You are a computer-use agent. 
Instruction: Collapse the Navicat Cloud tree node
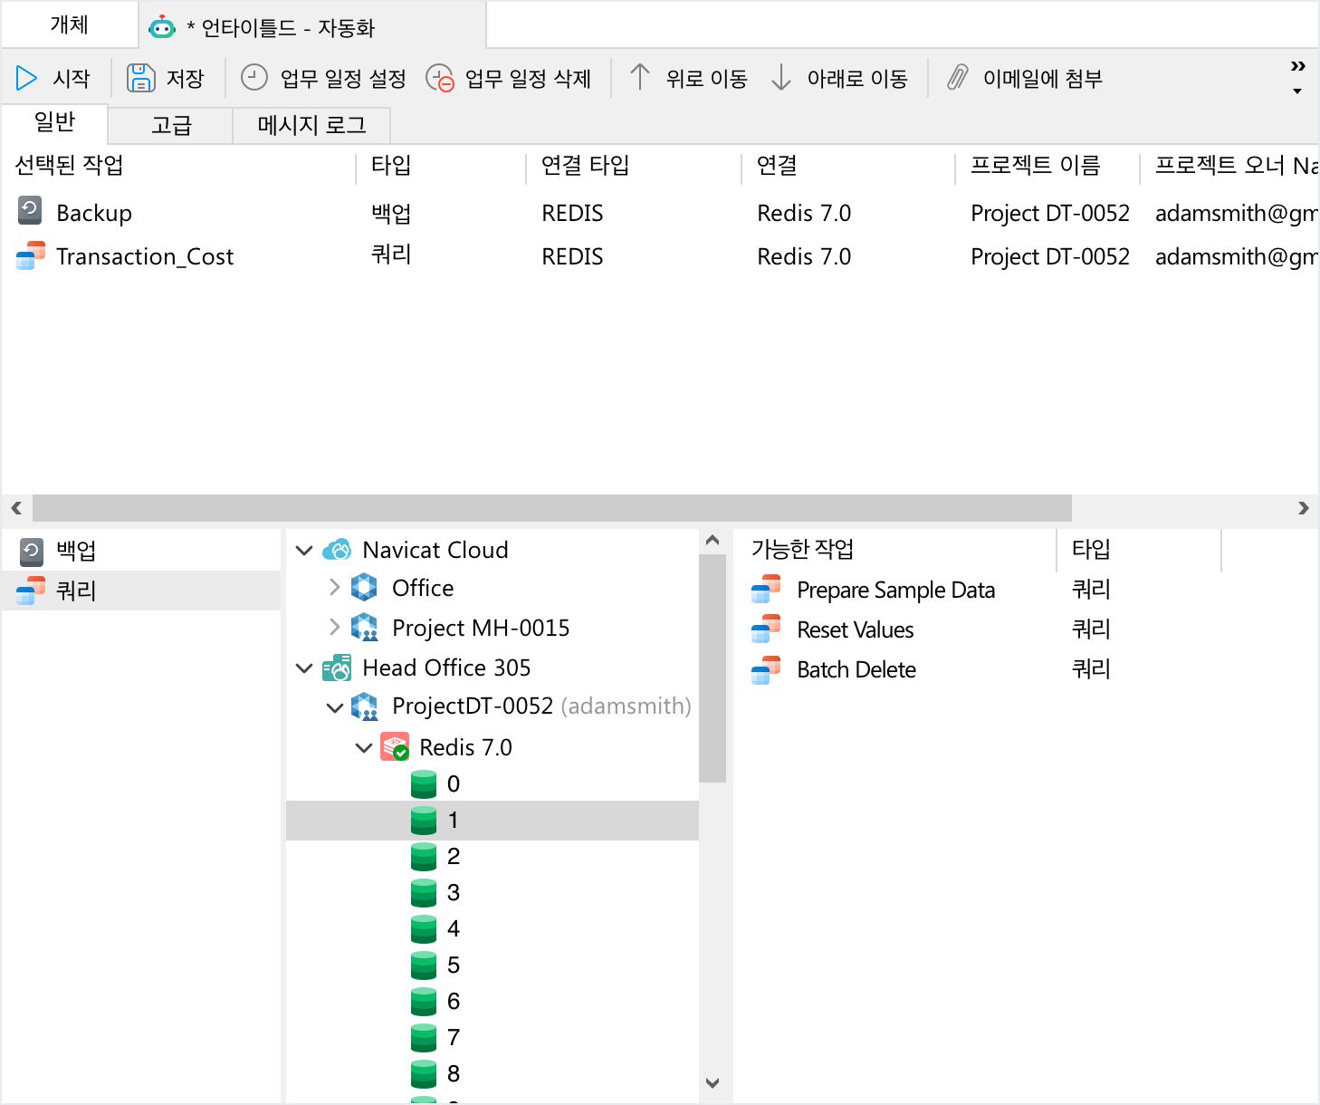coord(304,550)
